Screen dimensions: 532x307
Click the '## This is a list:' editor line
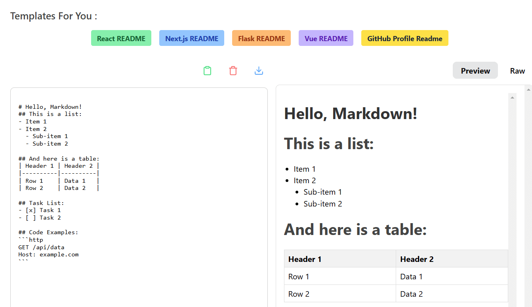pyautogui.click(x=50, y=114)
